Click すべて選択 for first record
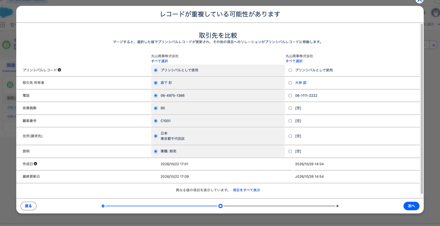This screenshot has height=226, width=440. point(160,61)
